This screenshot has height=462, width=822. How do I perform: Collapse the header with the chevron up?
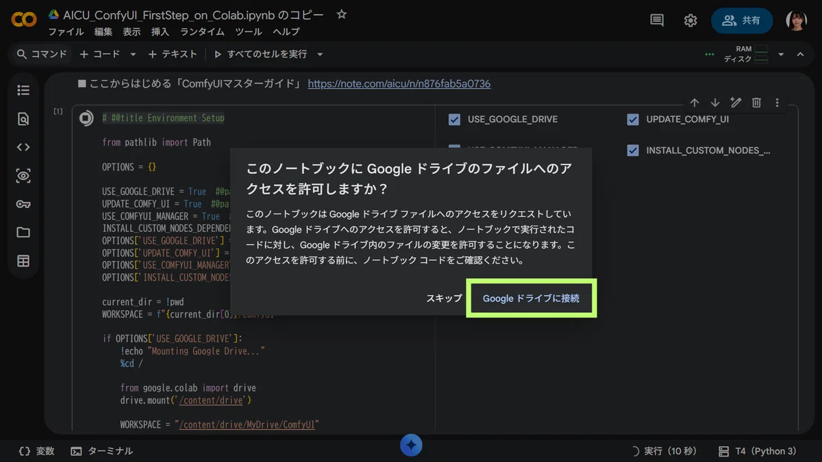800,54
